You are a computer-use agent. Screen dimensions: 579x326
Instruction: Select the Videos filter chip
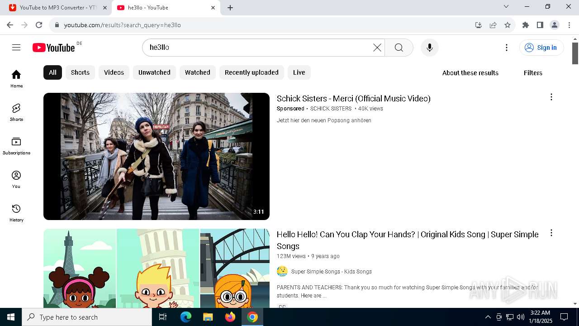coord(114,72)
